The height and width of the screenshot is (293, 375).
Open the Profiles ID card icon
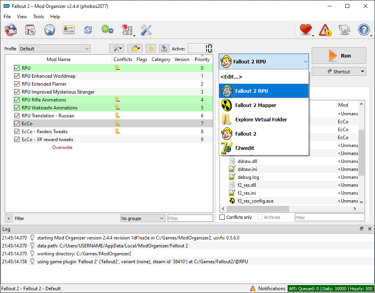click(69, 30)
